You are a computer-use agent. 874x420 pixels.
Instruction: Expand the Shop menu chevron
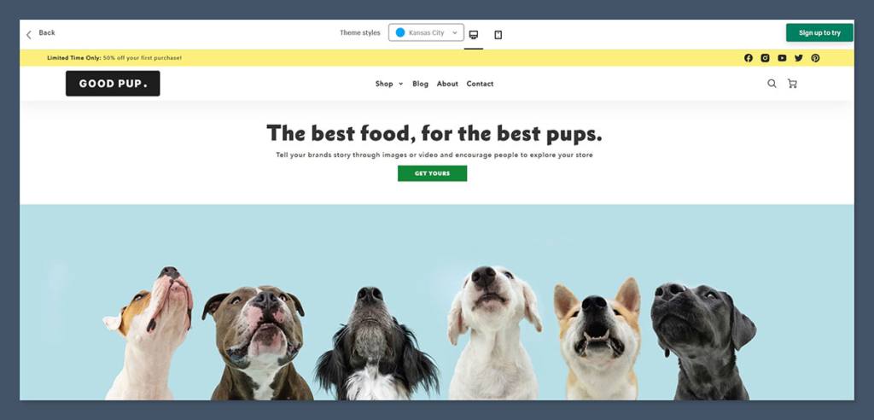[x=401, y=85]
